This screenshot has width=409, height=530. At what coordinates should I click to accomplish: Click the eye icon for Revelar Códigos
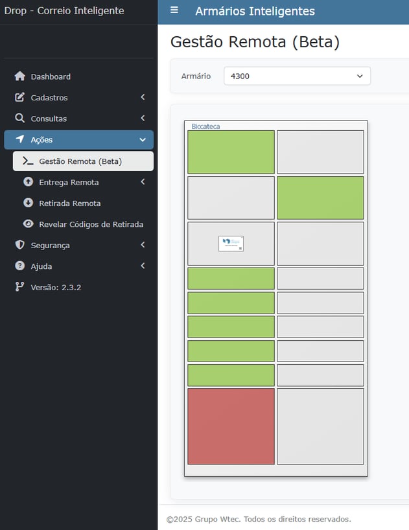click(28, 224)
